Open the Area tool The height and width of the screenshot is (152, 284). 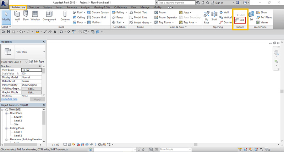pyautogui.click(x=185, y=12)
